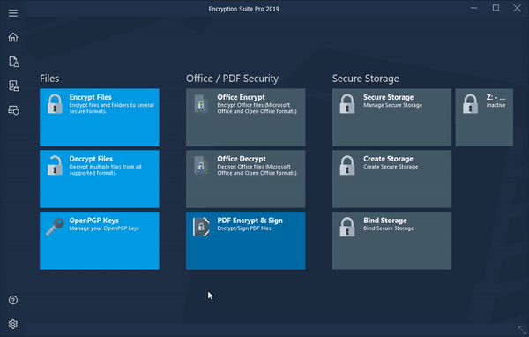The image size is (529, 337).
Task: Click the Encryption Suite Pro 2019 title
Action: click(244, 9)
